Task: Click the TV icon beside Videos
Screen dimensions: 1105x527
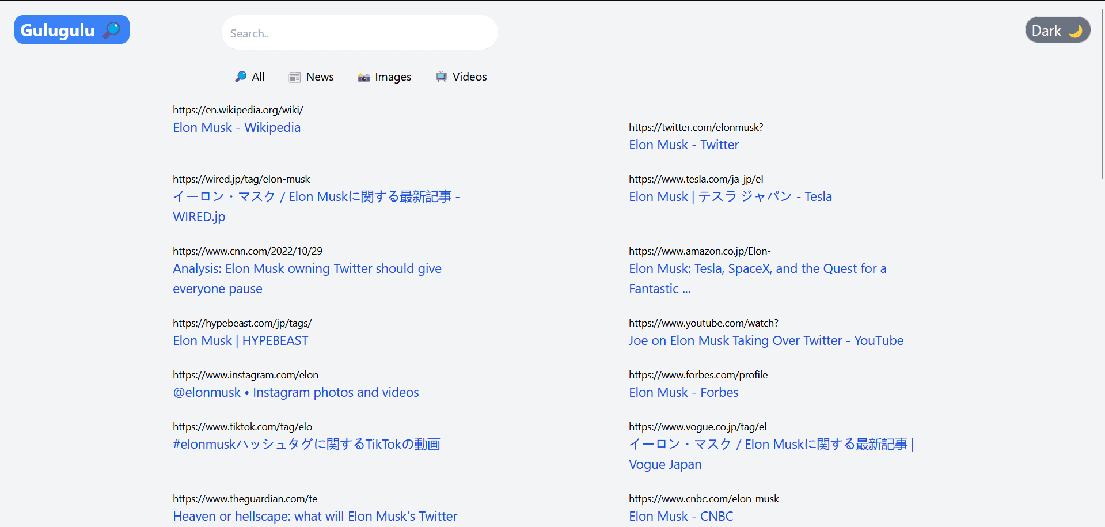Action: point(441,77)
